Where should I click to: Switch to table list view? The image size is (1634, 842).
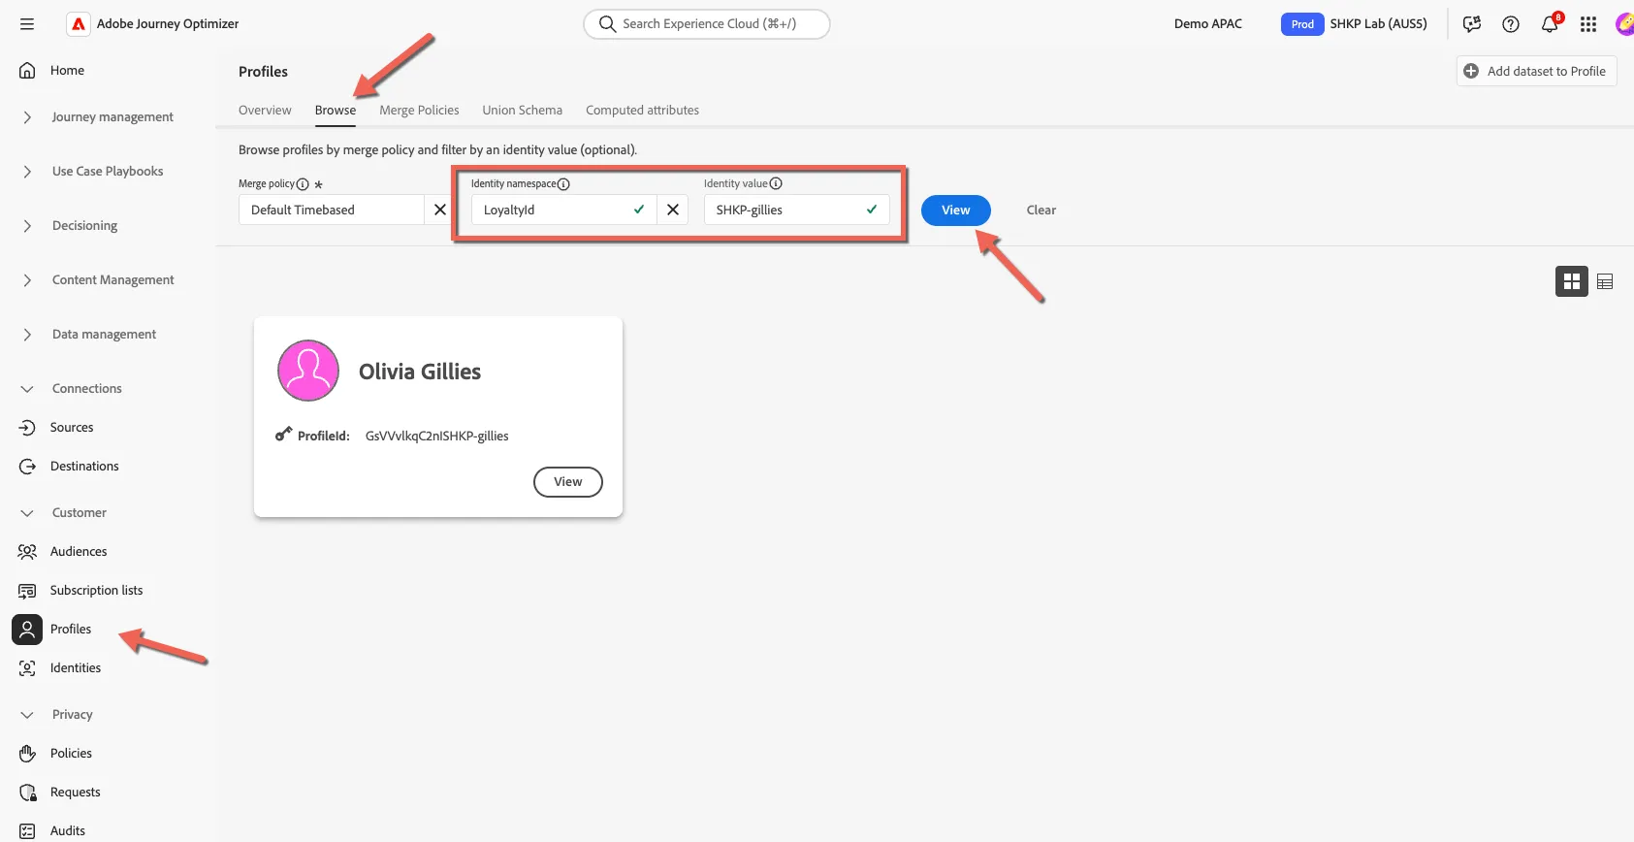(x=1605, y=281)
